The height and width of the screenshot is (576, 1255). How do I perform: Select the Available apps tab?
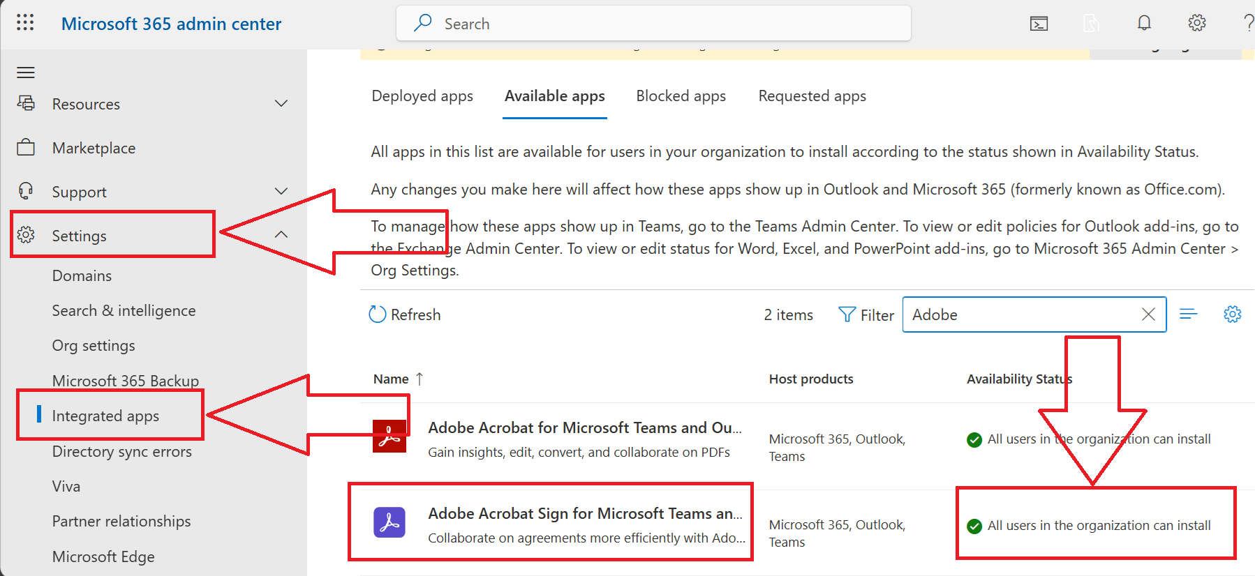coord(555,96)
